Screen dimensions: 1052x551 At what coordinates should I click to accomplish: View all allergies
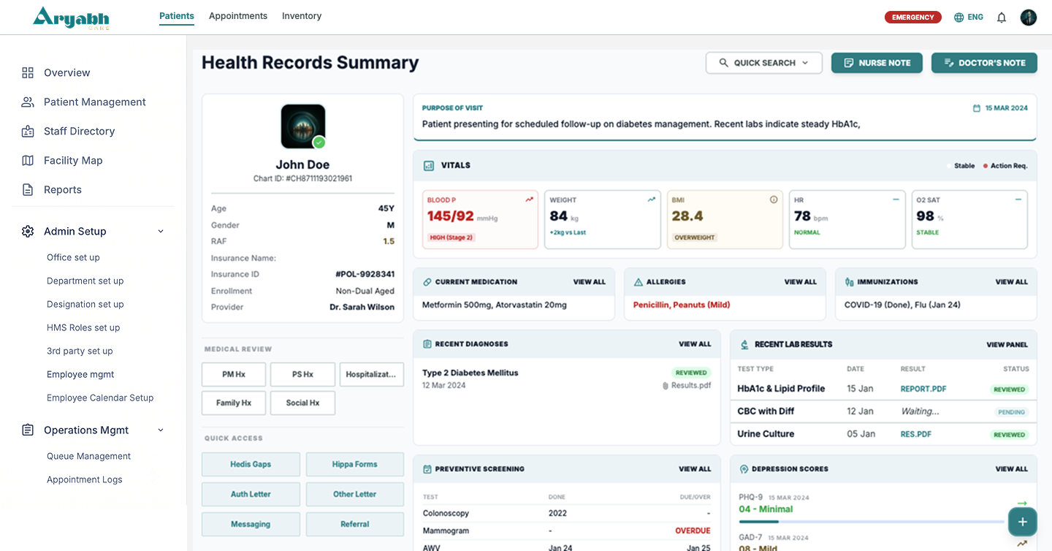click(800, 282)
